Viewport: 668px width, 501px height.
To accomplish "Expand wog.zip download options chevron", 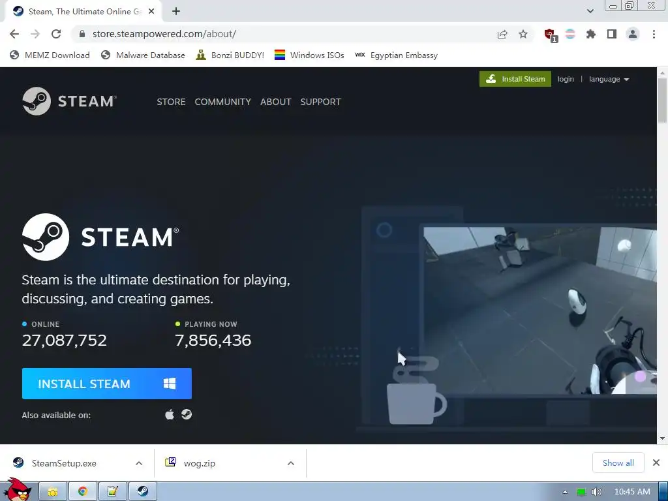I will [x=291, y=463].
